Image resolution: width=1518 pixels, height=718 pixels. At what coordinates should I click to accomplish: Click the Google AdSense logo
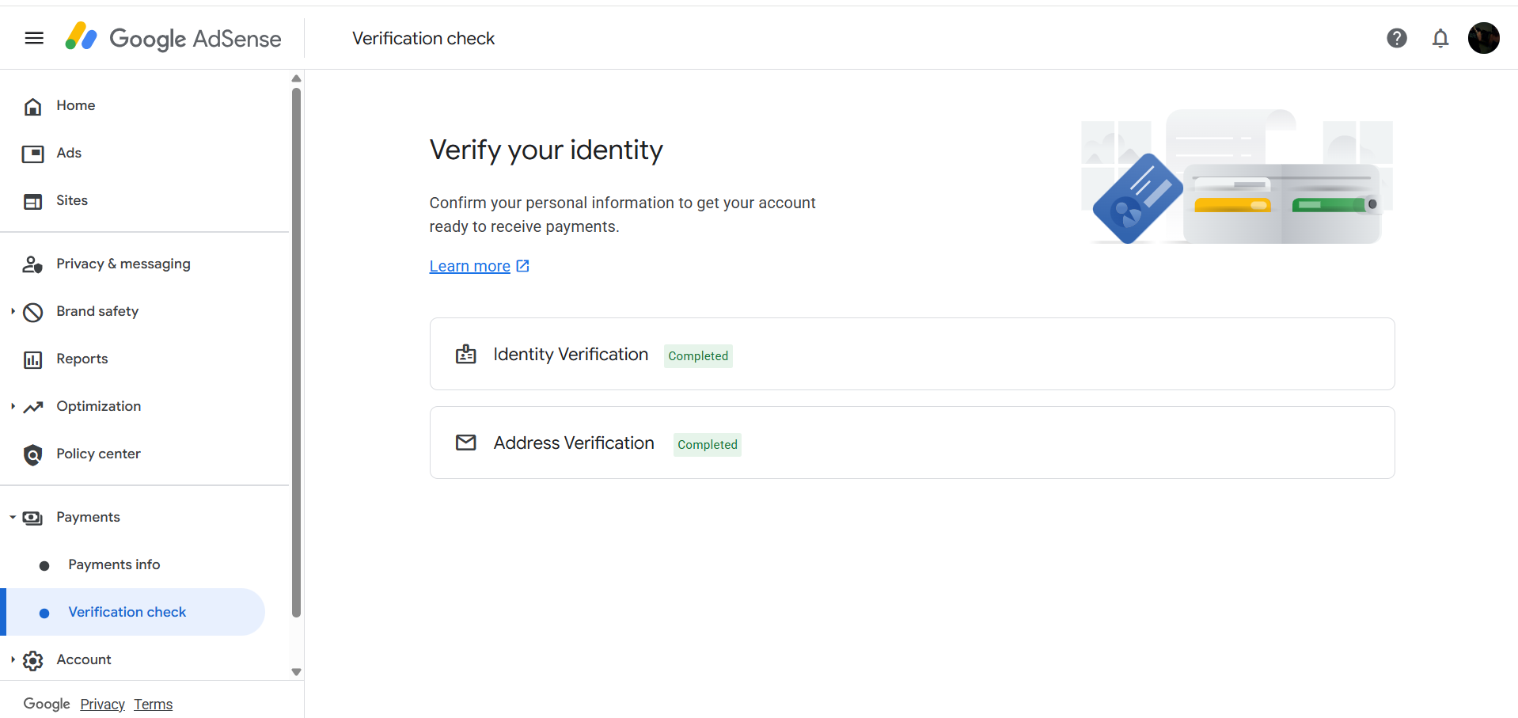tap(173, 38)
